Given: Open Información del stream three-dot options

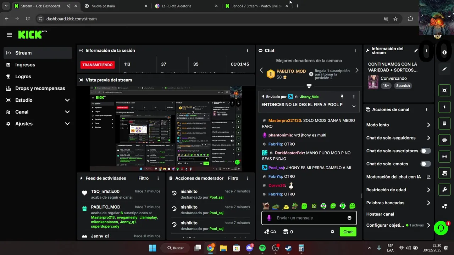Looking at the screenshot, I should (427, 51).
